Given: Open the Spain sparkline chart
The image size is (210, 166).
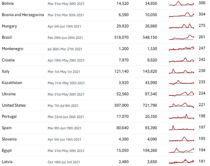Looking at the screenshot, I should coord(181,128).
